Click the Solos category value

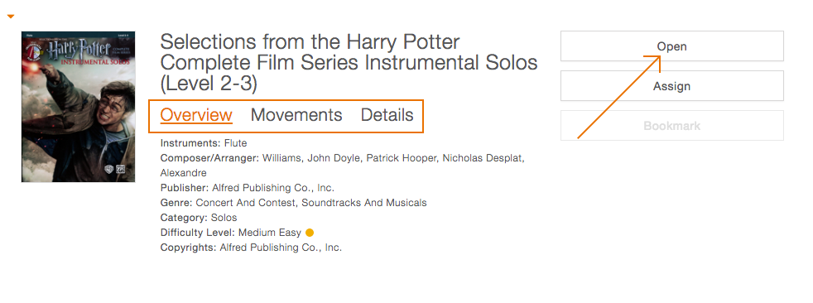224,218
